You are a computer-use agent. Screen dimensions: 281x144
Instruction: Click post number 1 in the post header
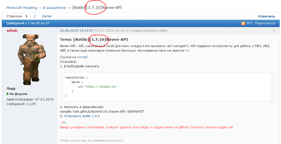pyautogui.click(x=274, y=31)
